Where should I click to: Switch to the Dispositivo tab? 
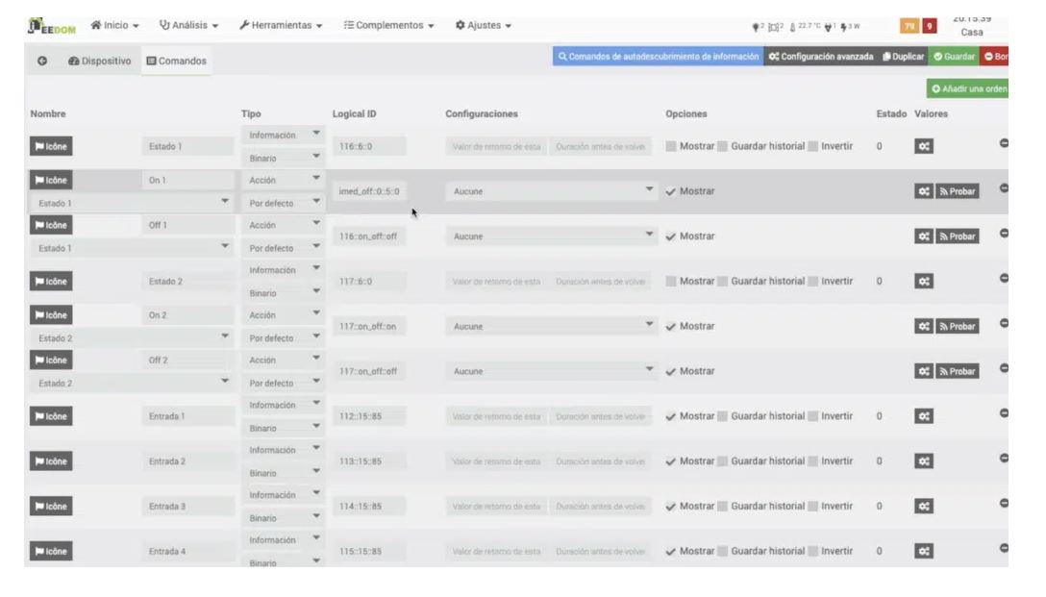coord(100,62)
